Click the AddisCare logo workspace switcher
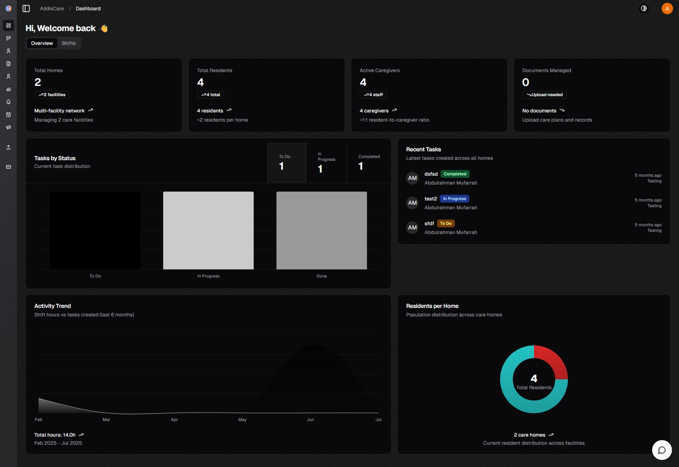Image resolution: width=679 pixels, height=467 pixels. coord(8,8)
